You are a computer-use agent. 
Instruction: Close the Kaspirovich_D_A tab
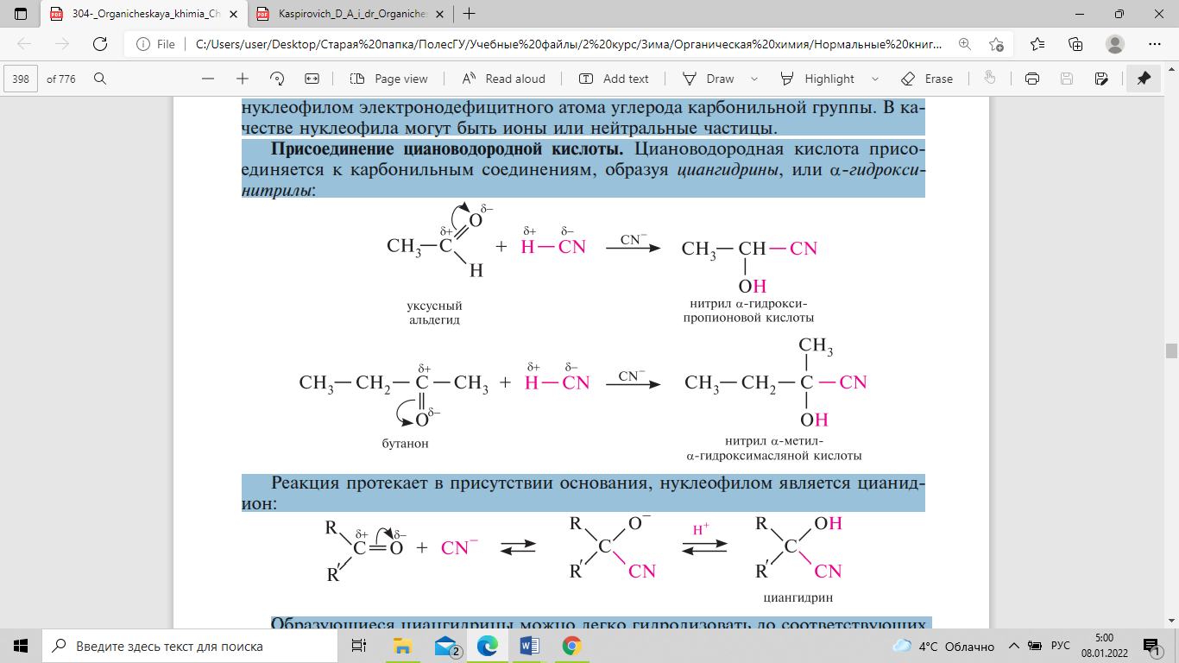click(439, 15)
